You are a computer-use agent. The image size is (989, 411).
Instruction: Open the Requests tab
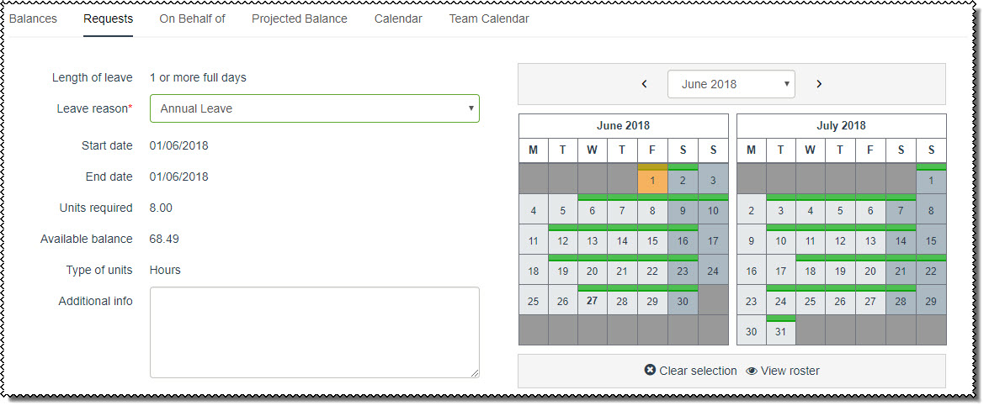point(108,18)
